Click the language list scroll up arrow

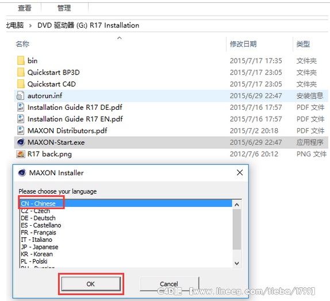pos(237,204)
